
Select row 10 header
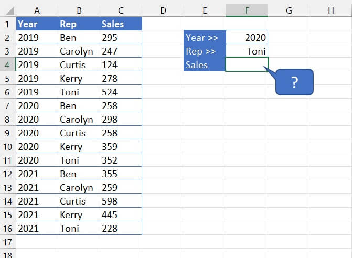pos(8,147)
